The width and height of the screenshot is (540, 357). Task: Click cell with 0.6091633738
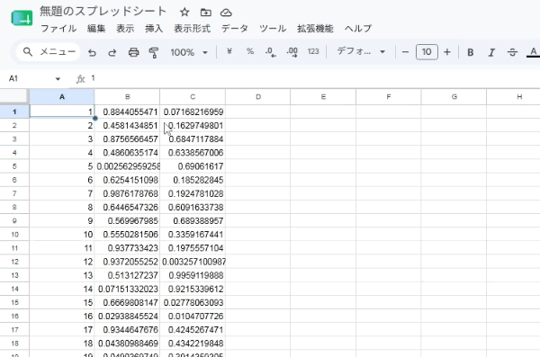(x=193, y=207)
